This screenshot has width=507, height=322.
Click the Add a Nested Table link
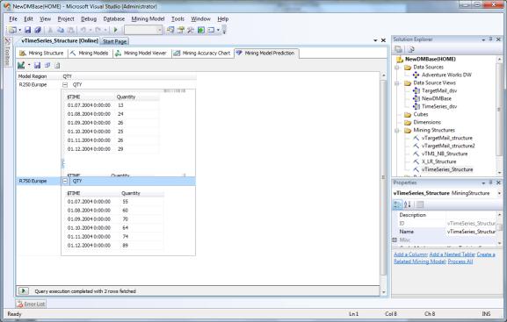click(x=452, y=254)
